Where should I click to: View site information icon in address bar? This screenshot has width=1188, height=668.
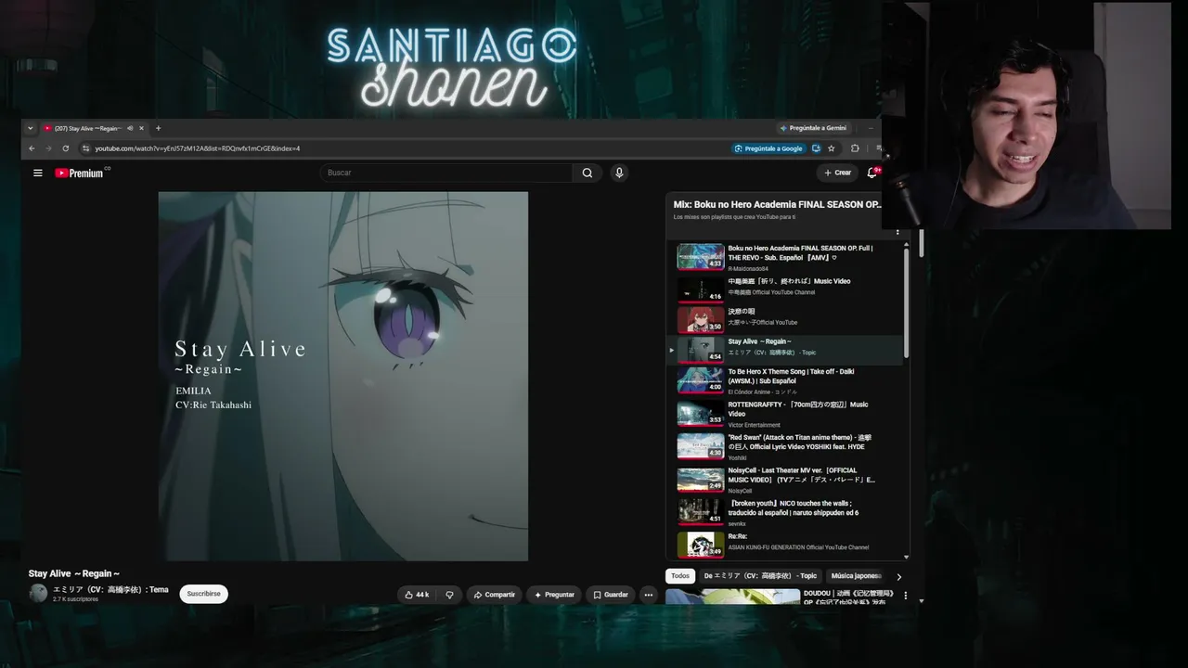pyautogui.click(x=85, y=148)
